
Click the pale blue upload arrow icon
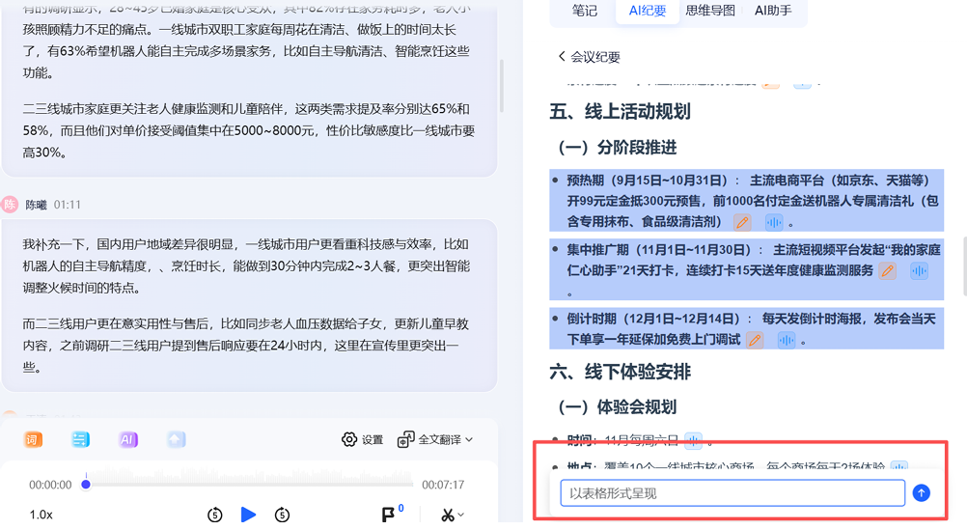176,439
